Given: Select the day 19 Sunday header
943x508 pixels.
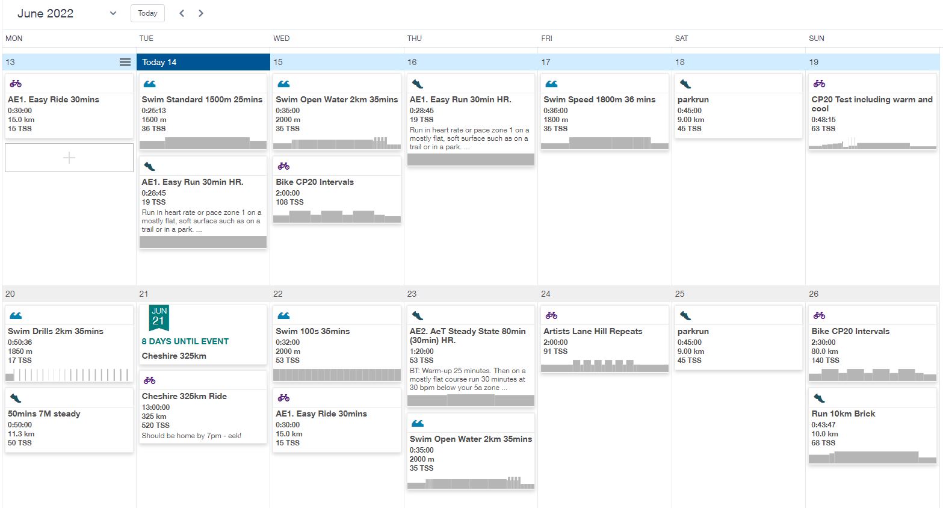Looking at the screenshot, I should tap(873, 62).
